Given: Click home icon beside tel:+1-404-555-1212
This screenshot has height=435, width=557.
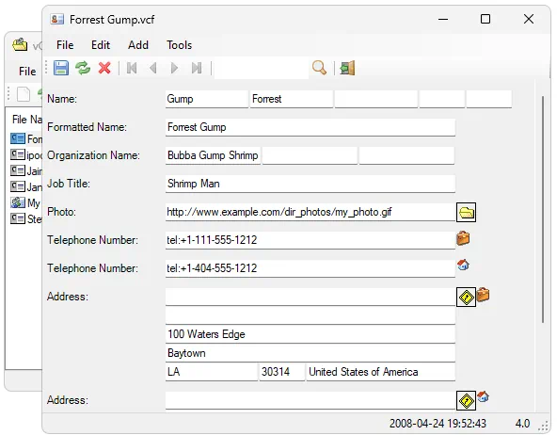Looking at the screenshot, I should (463, 265).
